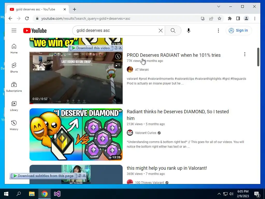Bookmark this page with star icon
Viewport: 265px width, 199px height.
(219, 18)
